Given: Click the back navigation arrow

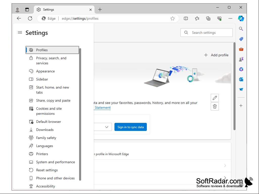Looking at the screenshot, I should point(19,18).
